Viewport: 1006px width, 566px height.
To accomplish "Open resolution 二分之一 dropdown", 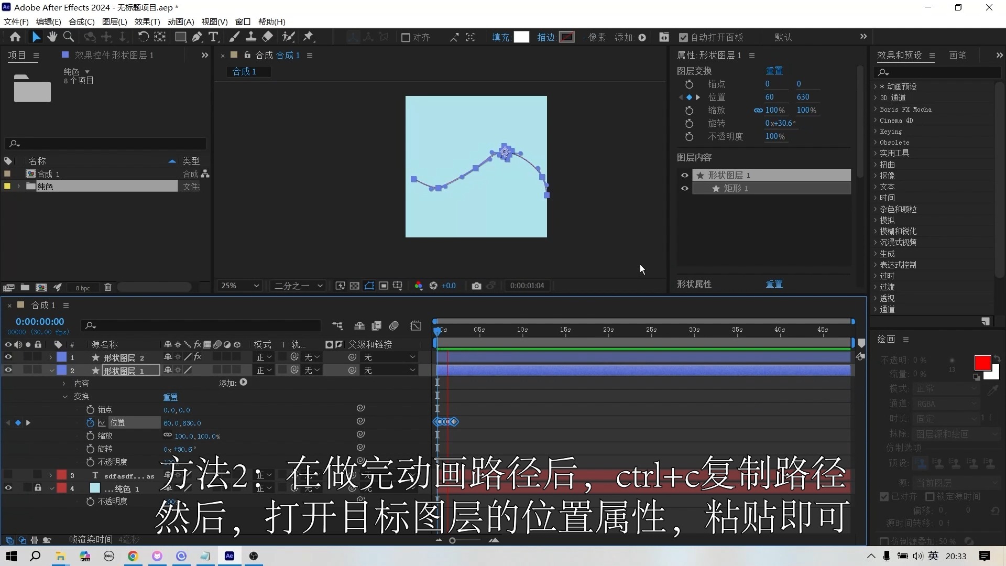I will pos(298,286).
